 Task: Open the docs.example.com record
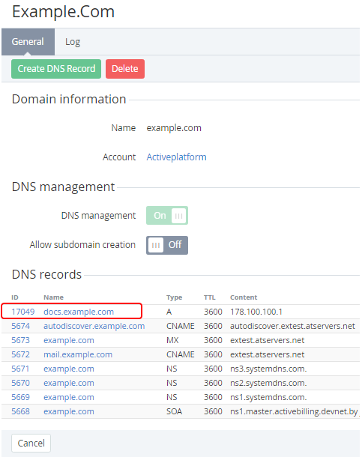tap(79, 312)
